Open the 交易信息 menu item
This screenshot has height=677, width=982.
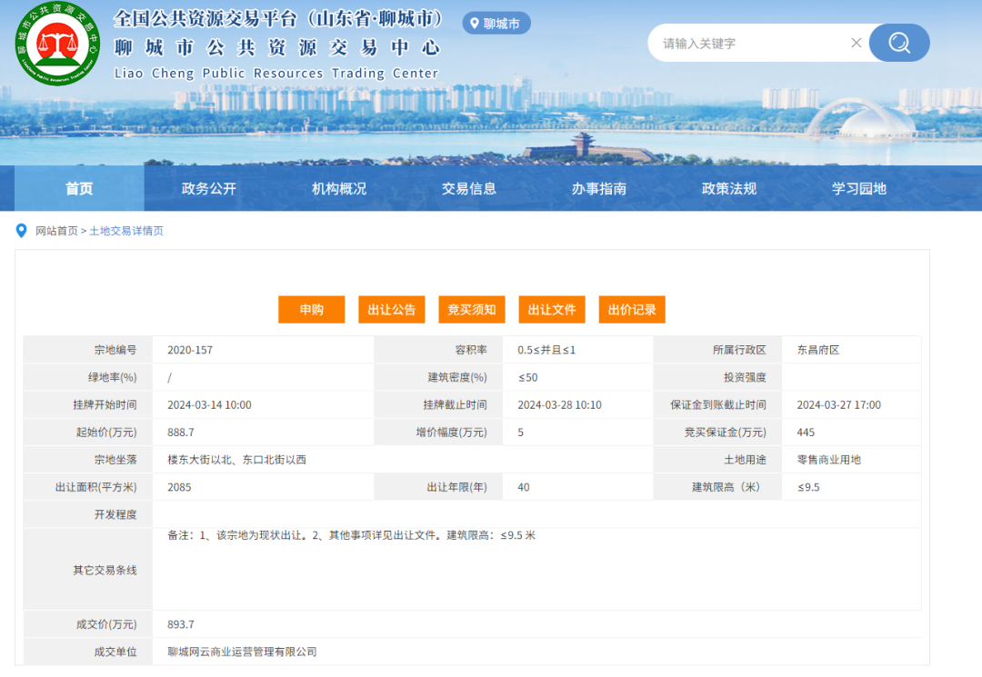pos(468,188)
